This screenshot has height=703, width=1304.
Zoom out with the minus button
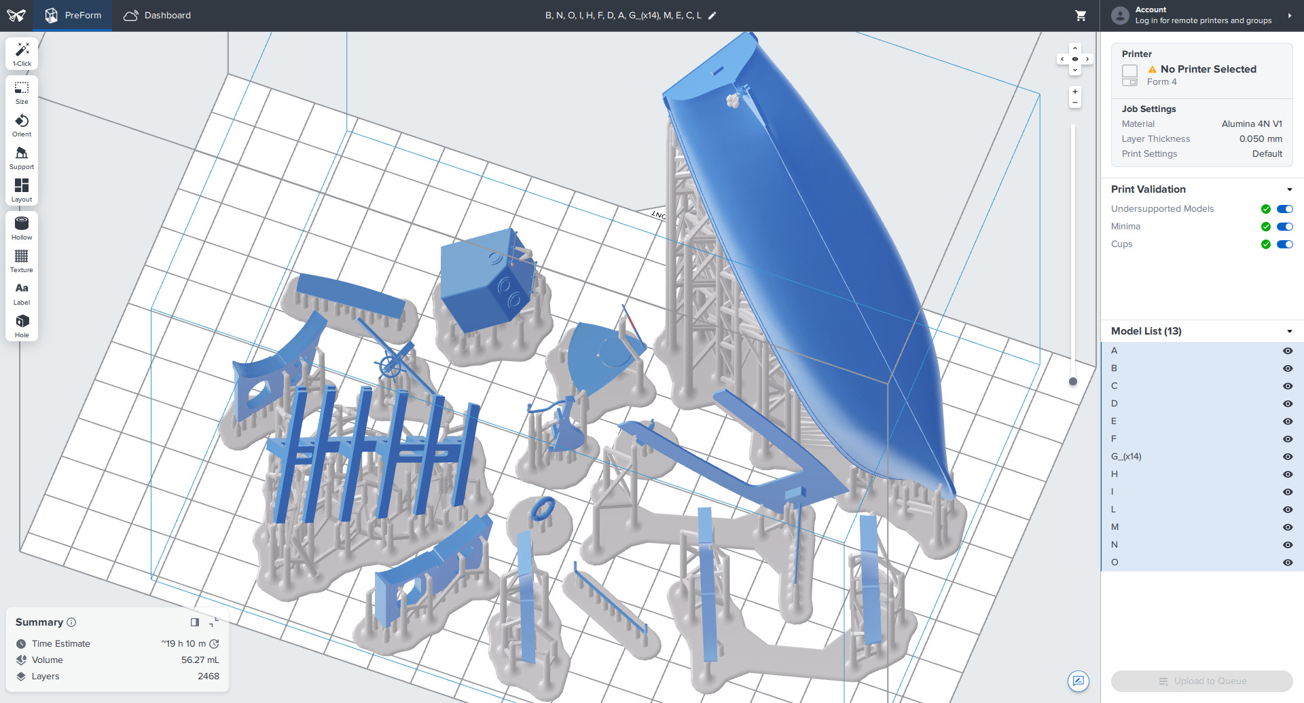coord(1075,102)
